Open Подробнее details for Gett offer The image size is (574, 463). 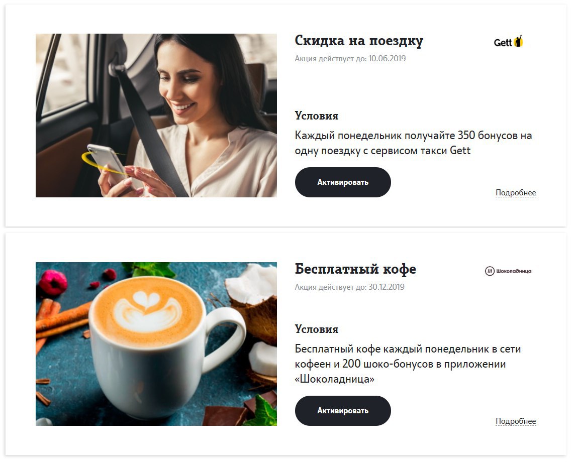point(515,193)
